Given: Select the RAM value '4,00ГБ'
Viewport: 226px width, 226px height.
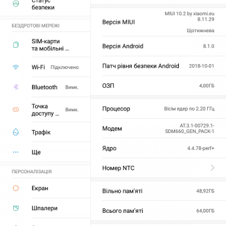Looking at the screenshot, I should (207, 86).
